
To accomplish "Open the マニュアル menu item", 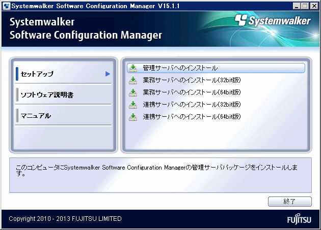I will pos(63,116).
